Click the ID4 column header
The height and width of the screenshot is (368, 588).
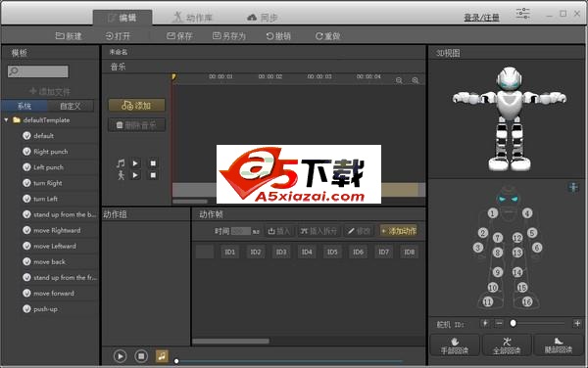(307, 252)
